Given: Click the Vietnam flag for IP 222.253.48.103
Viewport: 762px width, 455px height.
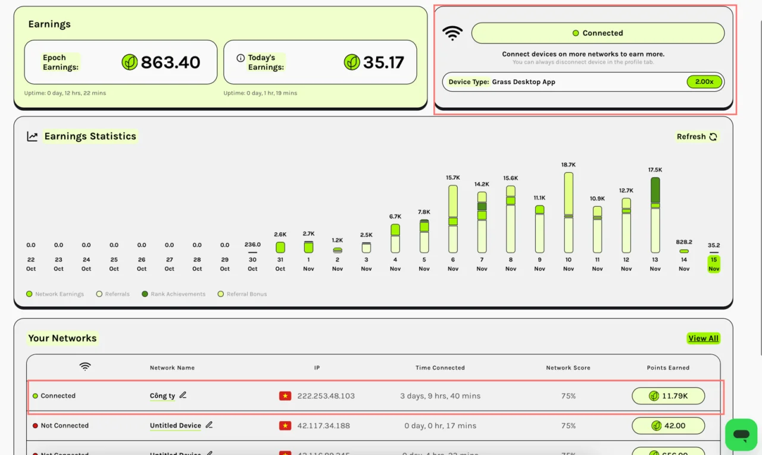Looking at the screenshot, I should tap(285, 395).
